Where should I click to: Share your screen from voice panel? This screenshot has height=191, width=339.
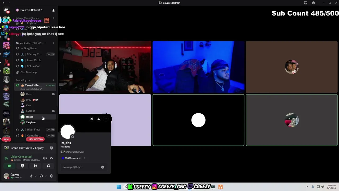coord(22,166)
